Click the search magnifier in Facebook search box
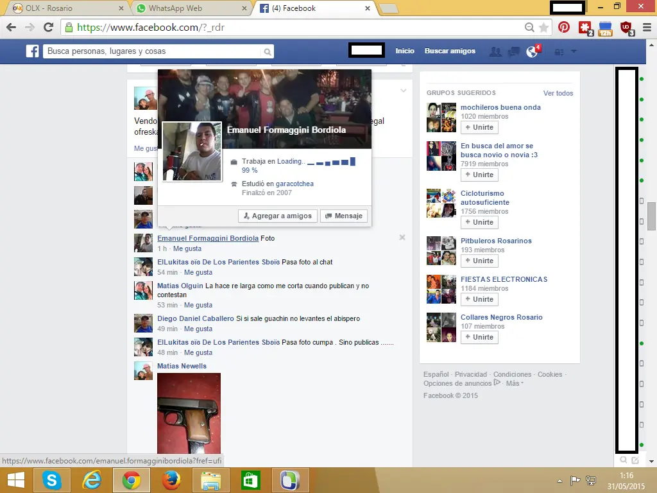 coord(267,51)
